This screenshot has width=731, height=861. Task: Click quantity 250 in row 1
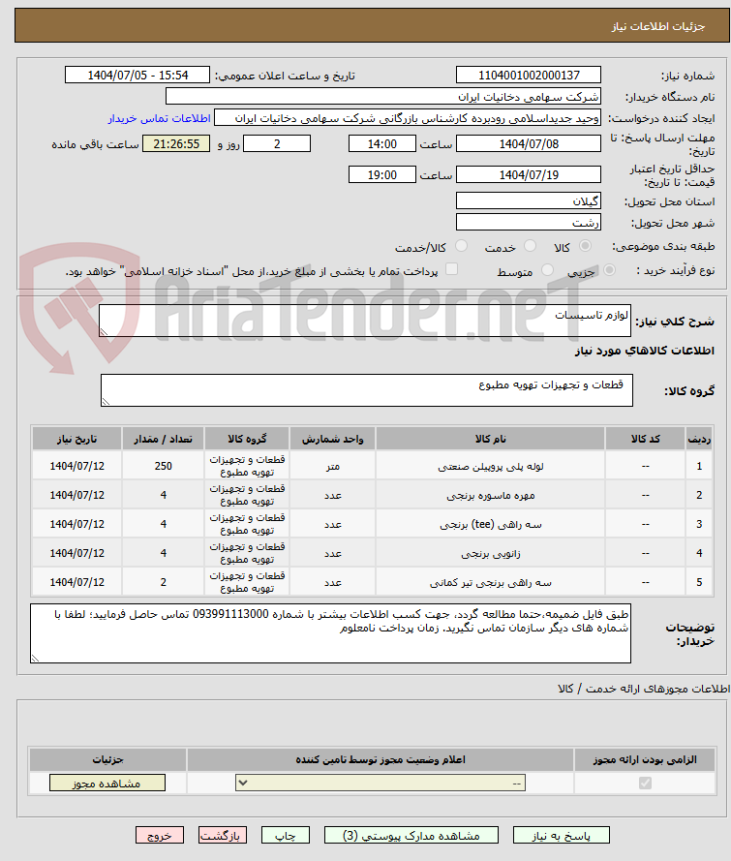pos(163,466)
